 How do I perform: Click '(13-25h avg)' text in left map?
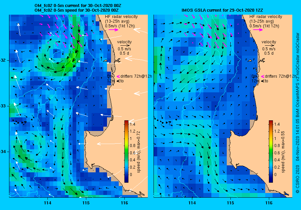coord(117,21)
